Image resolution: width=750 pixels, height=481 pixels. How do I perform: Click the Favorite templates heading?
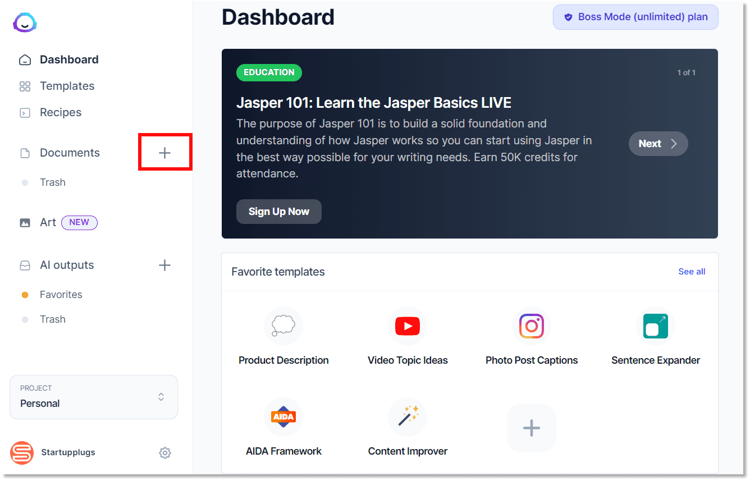point(278,272)
